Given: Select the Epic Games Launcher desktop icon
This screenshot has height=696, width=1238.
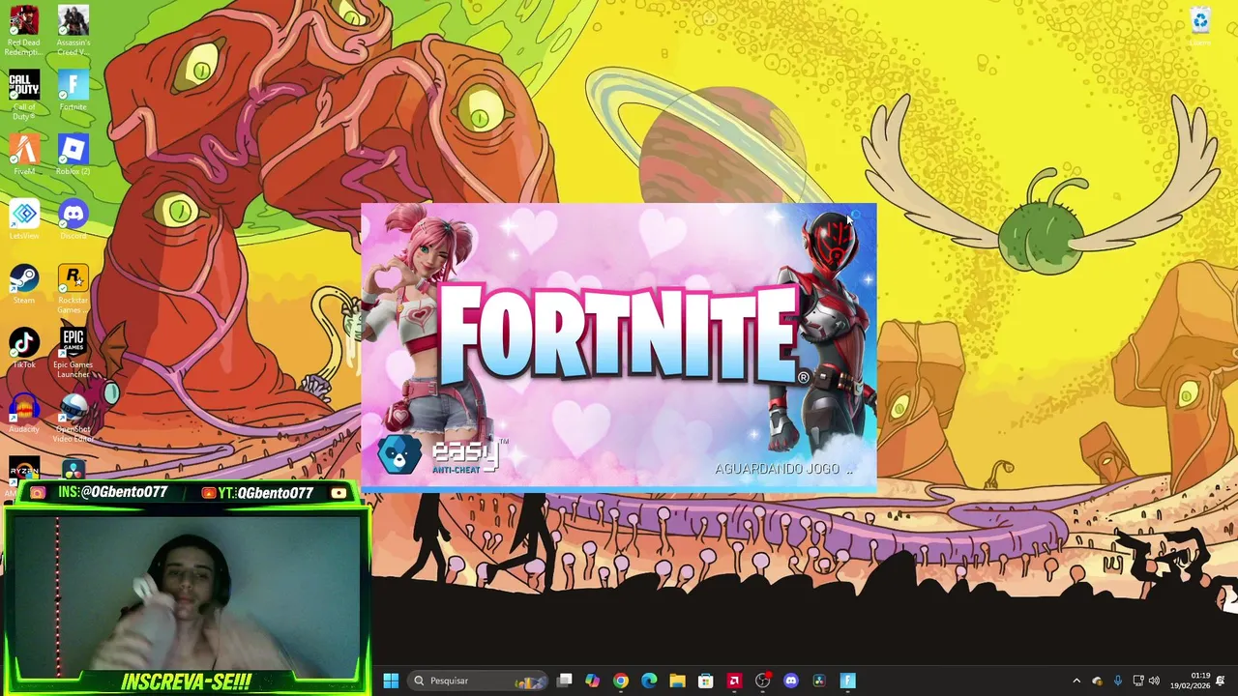Looking at the screenshot, I should [73, 353].
